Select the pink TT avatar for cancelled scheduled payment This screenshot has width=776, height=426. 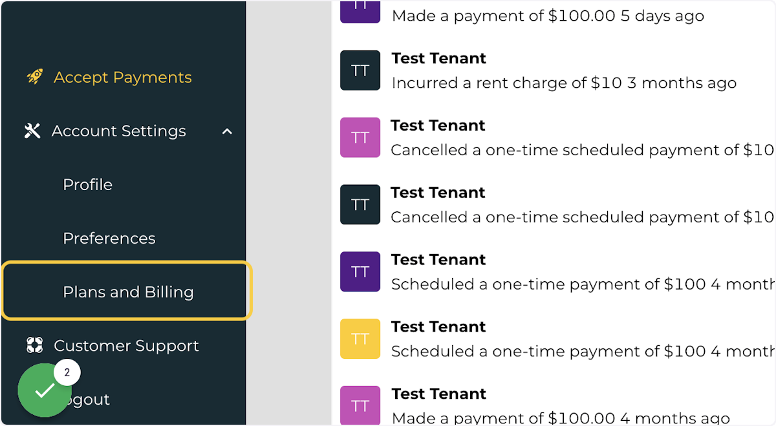pyautogui.click(x=360, y=137)
